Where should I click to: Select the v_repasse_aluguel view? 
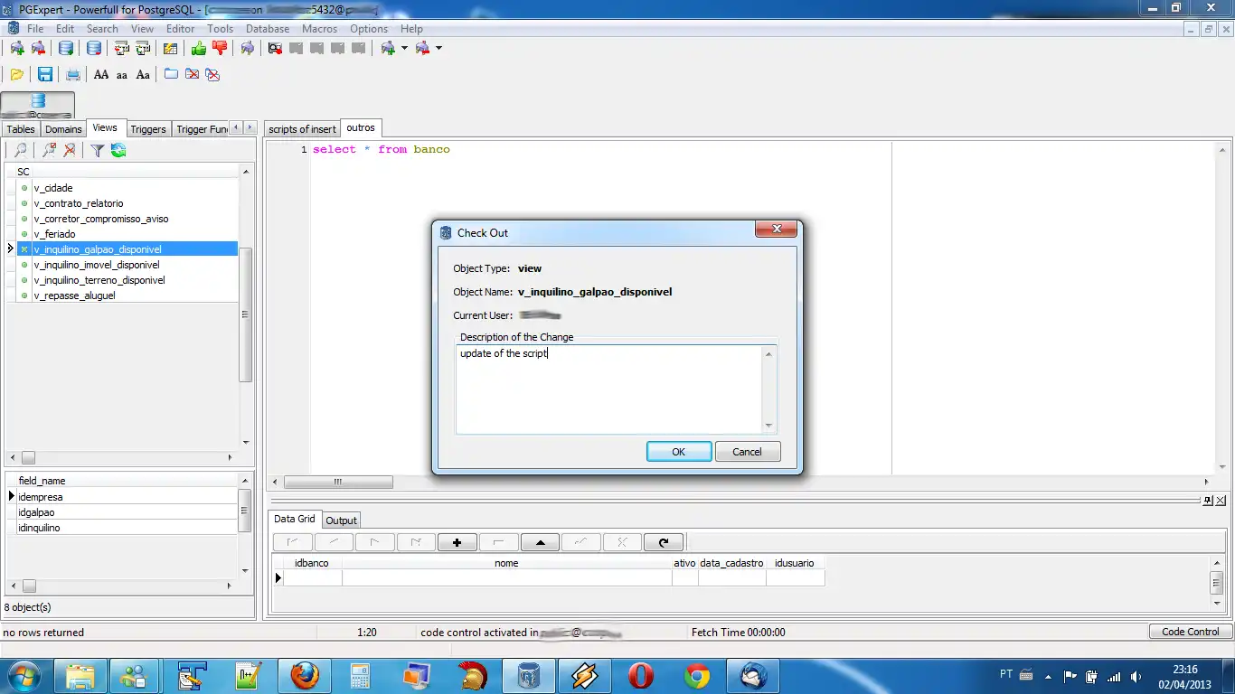tap(75, 295)
